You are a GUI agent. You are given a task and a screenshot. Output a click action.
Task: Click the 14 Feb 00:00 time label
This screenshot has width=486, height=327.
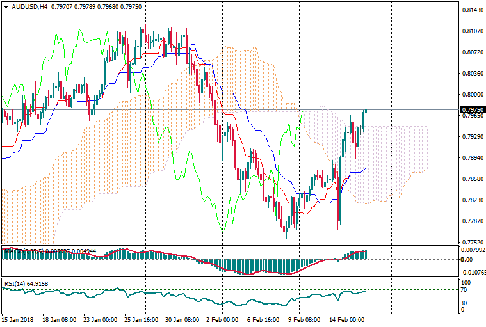(x=346, y=319)
